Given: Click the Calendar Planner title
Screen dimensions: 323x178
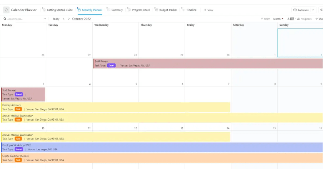Looking at the screenshot, I should click(x=24, y=10).
